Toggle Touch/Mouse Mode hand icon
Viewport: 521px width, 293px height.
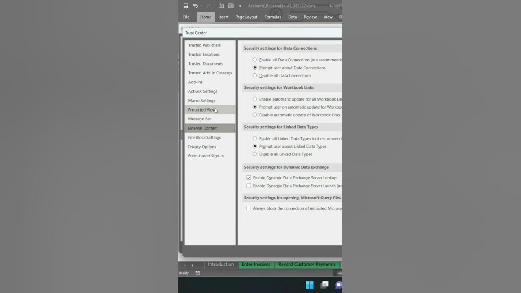(x=221, y=6)
